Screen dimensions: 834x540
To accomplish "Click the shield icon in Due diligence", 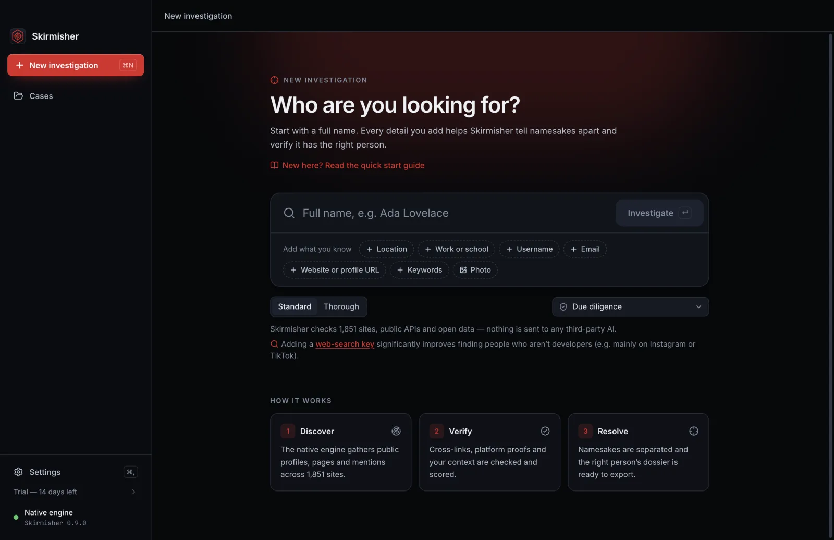I will point(563,307).
